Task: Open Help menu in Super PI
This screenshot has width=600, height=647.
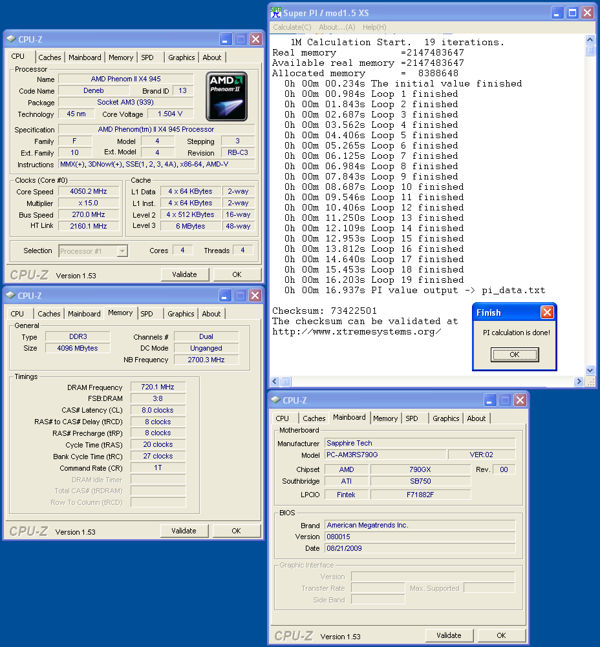Action: 374,27
